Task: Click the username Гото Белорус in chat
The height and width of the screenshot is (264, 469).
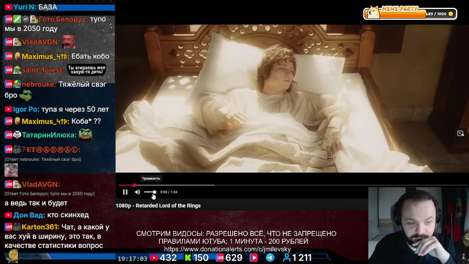Action: tap(63, 19)
